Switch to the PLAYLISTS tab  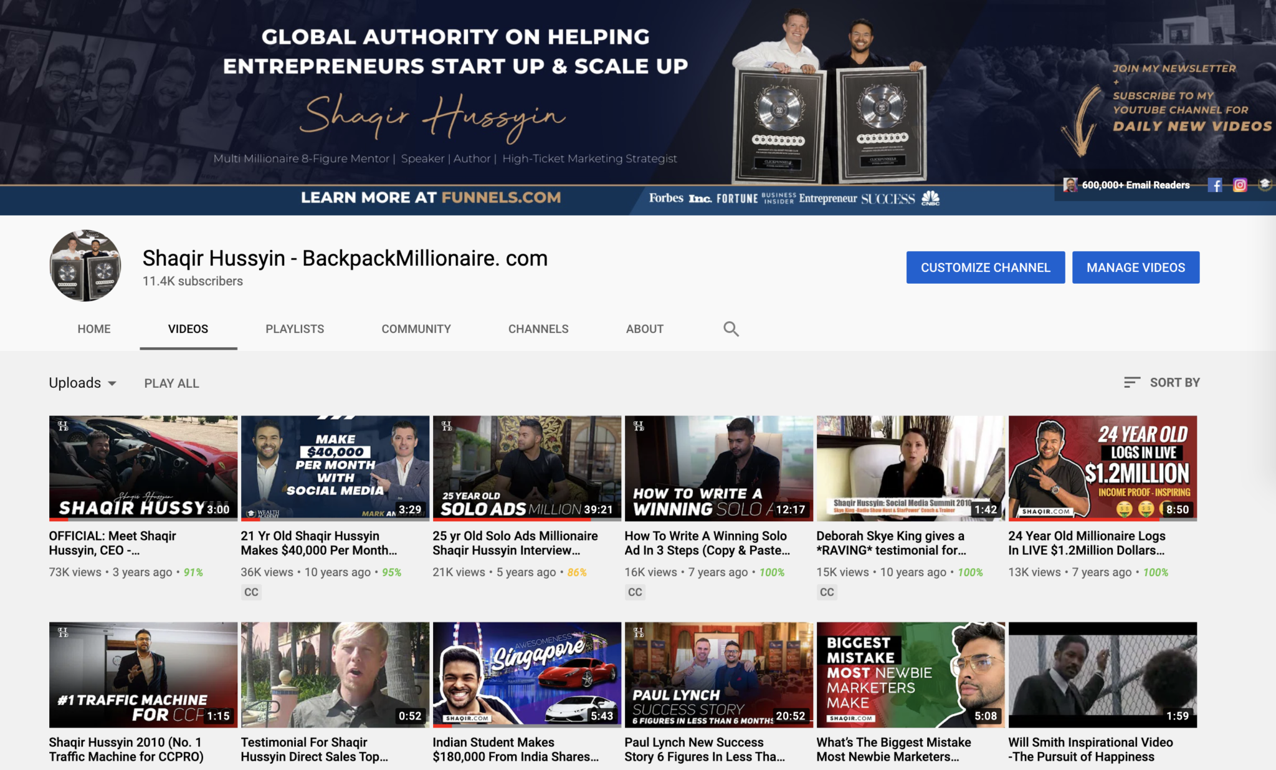[x=295, y=329]
